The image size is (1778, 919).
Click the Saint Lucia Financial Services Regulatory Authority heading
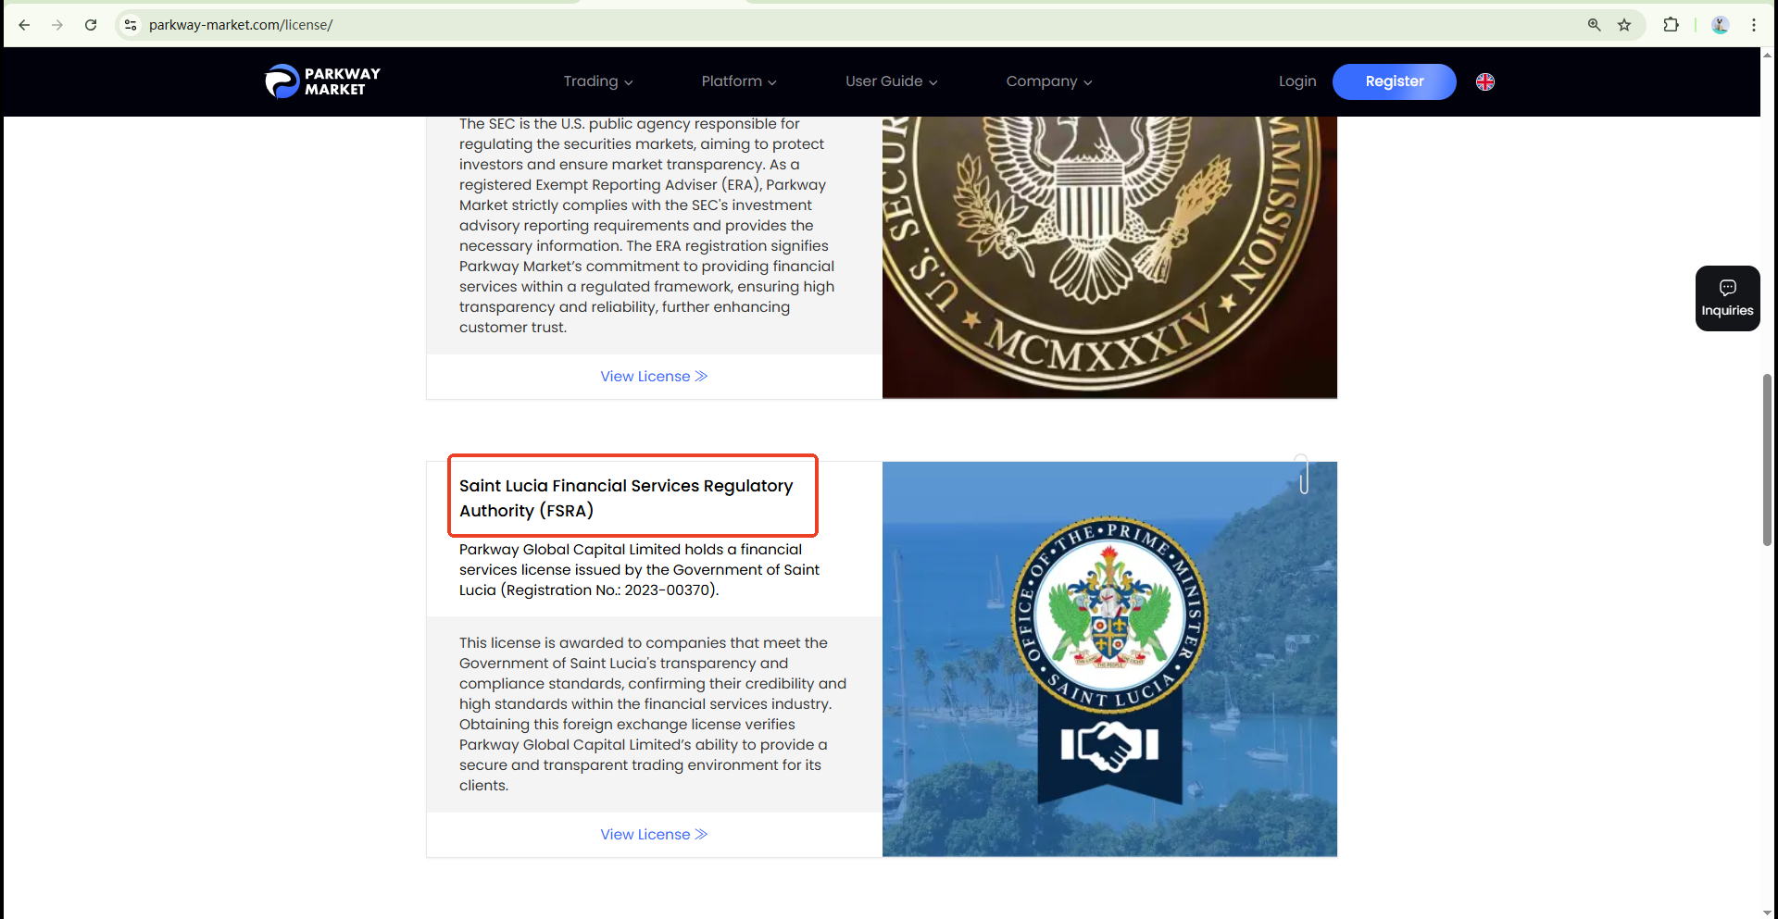click(626, 498)
